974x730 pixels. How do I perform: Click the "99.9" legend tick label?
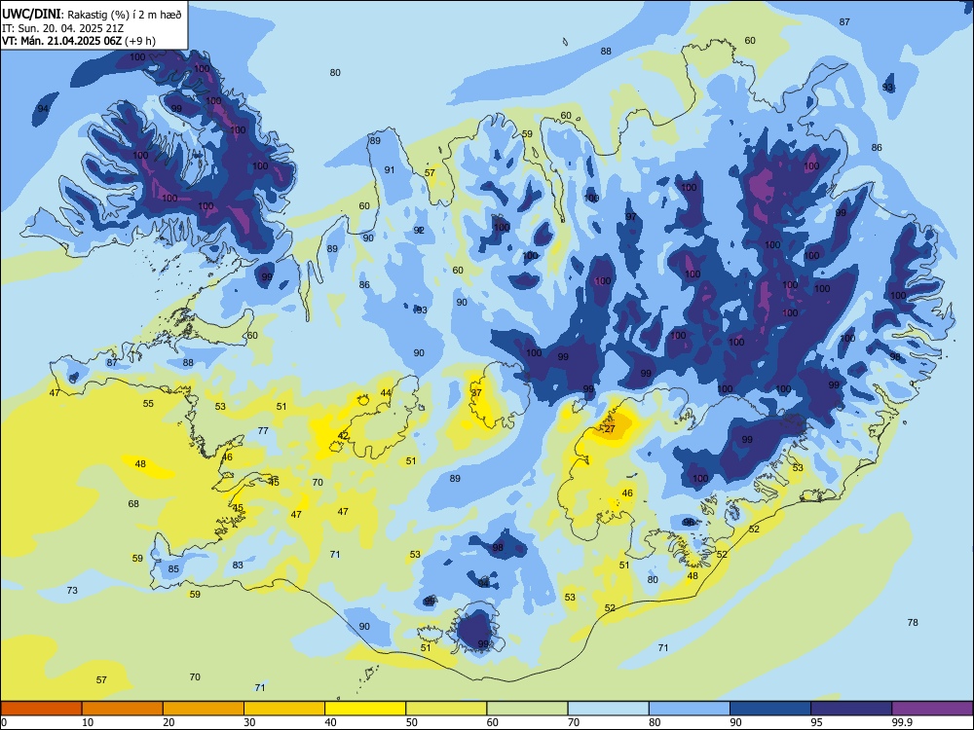click(901, 722)
